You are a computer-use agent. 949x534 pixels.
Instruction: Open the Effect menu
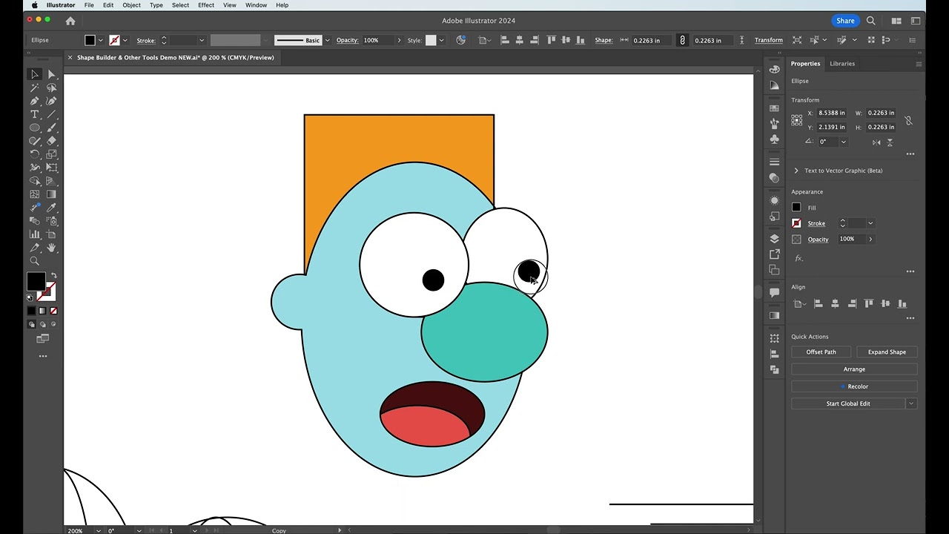click(206, 5)
